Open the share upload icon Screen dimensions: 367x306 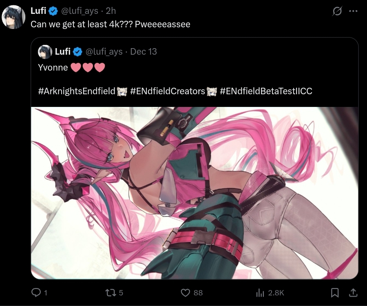(353, 293)
